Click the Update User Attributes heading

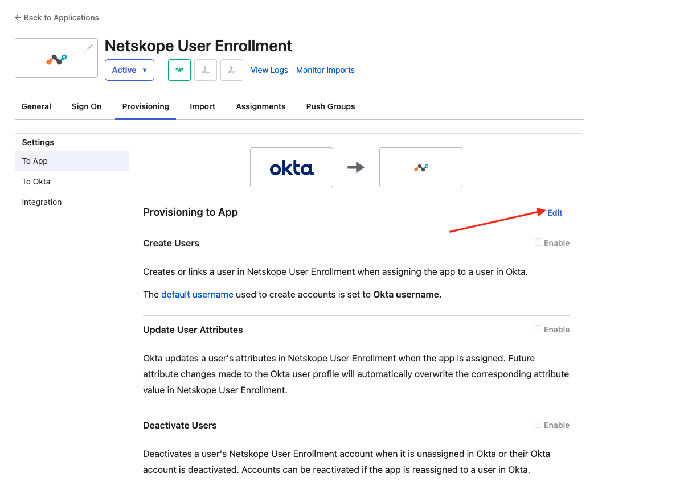point(193,330)
